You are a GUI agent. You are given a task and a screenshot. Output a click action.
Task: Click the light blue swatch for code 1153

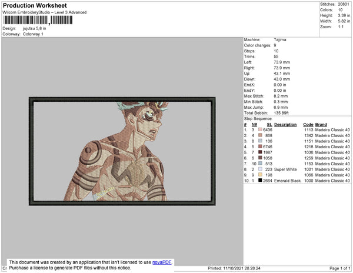coord(260,164)
